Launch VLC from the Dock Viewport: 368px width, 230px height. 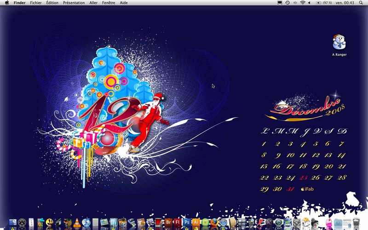click(x=77, y=222)
